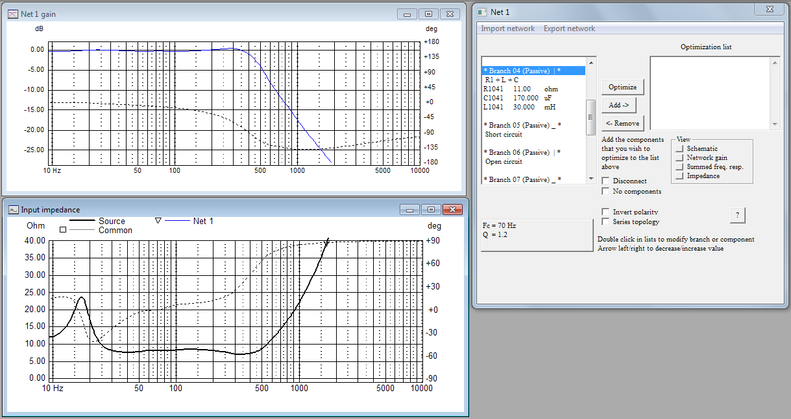Click the <- Remove button
The width and height of the screenshot is (791, 419).
click(x=622, y=123)
